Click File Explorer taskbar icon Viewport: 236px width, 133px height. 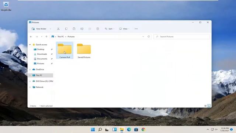[122, 130]
